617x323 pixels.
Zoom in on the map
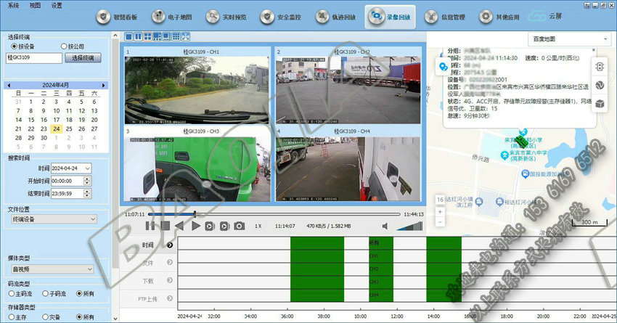pos(441,211)
